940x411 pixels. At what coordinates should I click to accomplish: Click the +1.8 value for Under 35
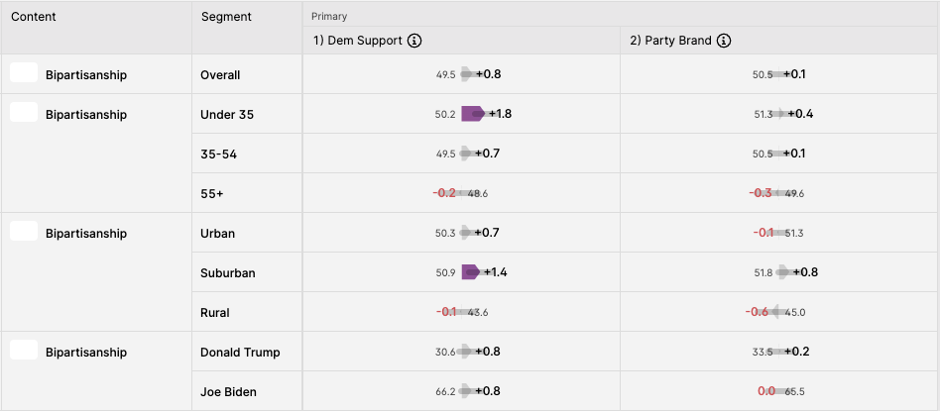pos(500,114)
